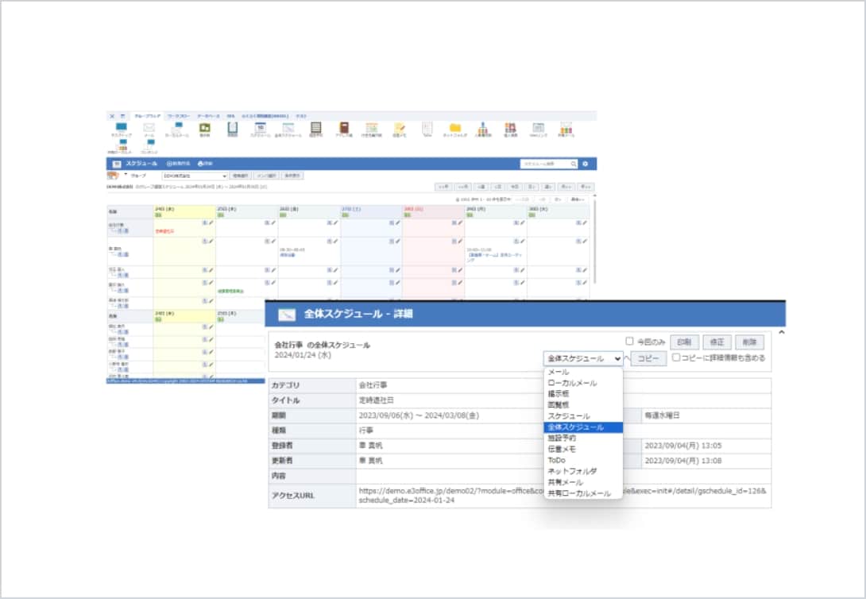Choose 掲示板 from the dropdown list
This screenshot has height=599, width=866.
click(582, 394)
